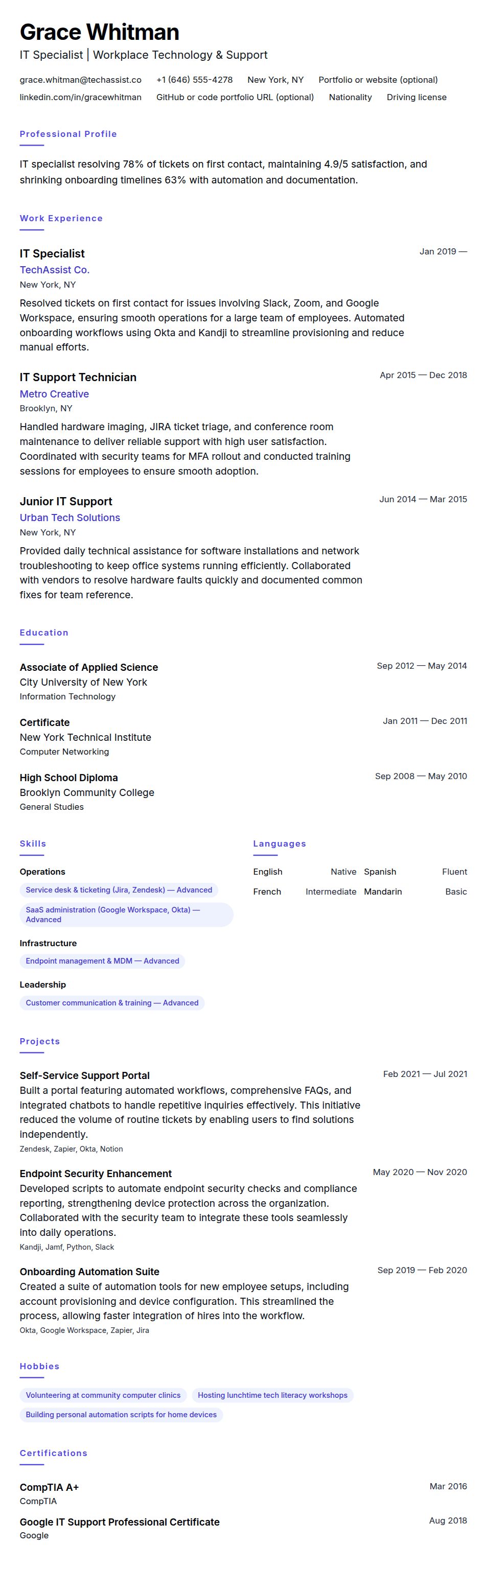Click the Work Experience section heading
Image resolution: width=487 pixels, height=1593 pixels.
pos(61,218)
